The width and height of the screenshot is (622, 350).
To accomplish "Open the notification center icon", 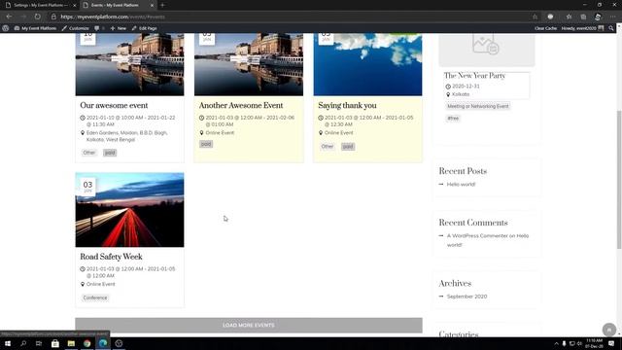I will click(x=611, y=343).
